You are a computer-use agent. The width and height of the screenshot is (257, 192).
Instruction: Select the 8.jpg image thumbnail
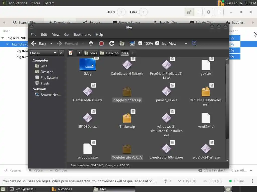pyautogui.click(x=88, y=64)
